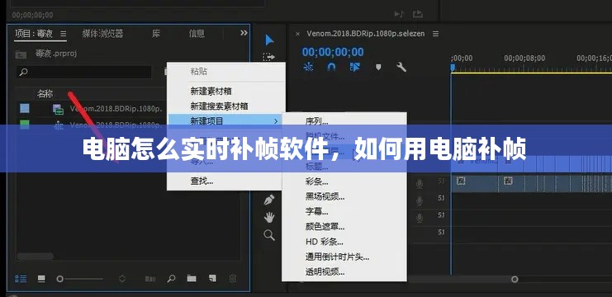Viewport: 612px width, 297px height.
Task: Click the new bin folder icon
Action: click(192, 278)
